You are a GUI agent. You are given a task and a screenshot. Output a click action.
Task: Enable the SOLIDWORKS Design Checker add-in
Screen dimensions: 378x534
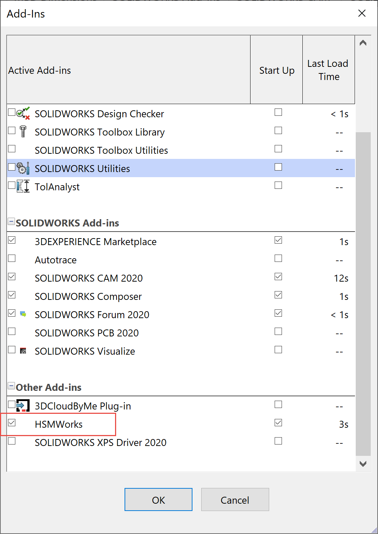click(12, 112)
